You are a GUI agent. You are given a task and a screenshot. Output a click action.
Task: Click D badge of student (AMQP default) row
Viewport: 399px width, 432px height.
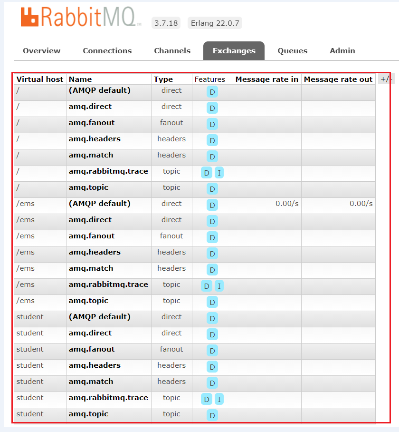tap(212, 318)
